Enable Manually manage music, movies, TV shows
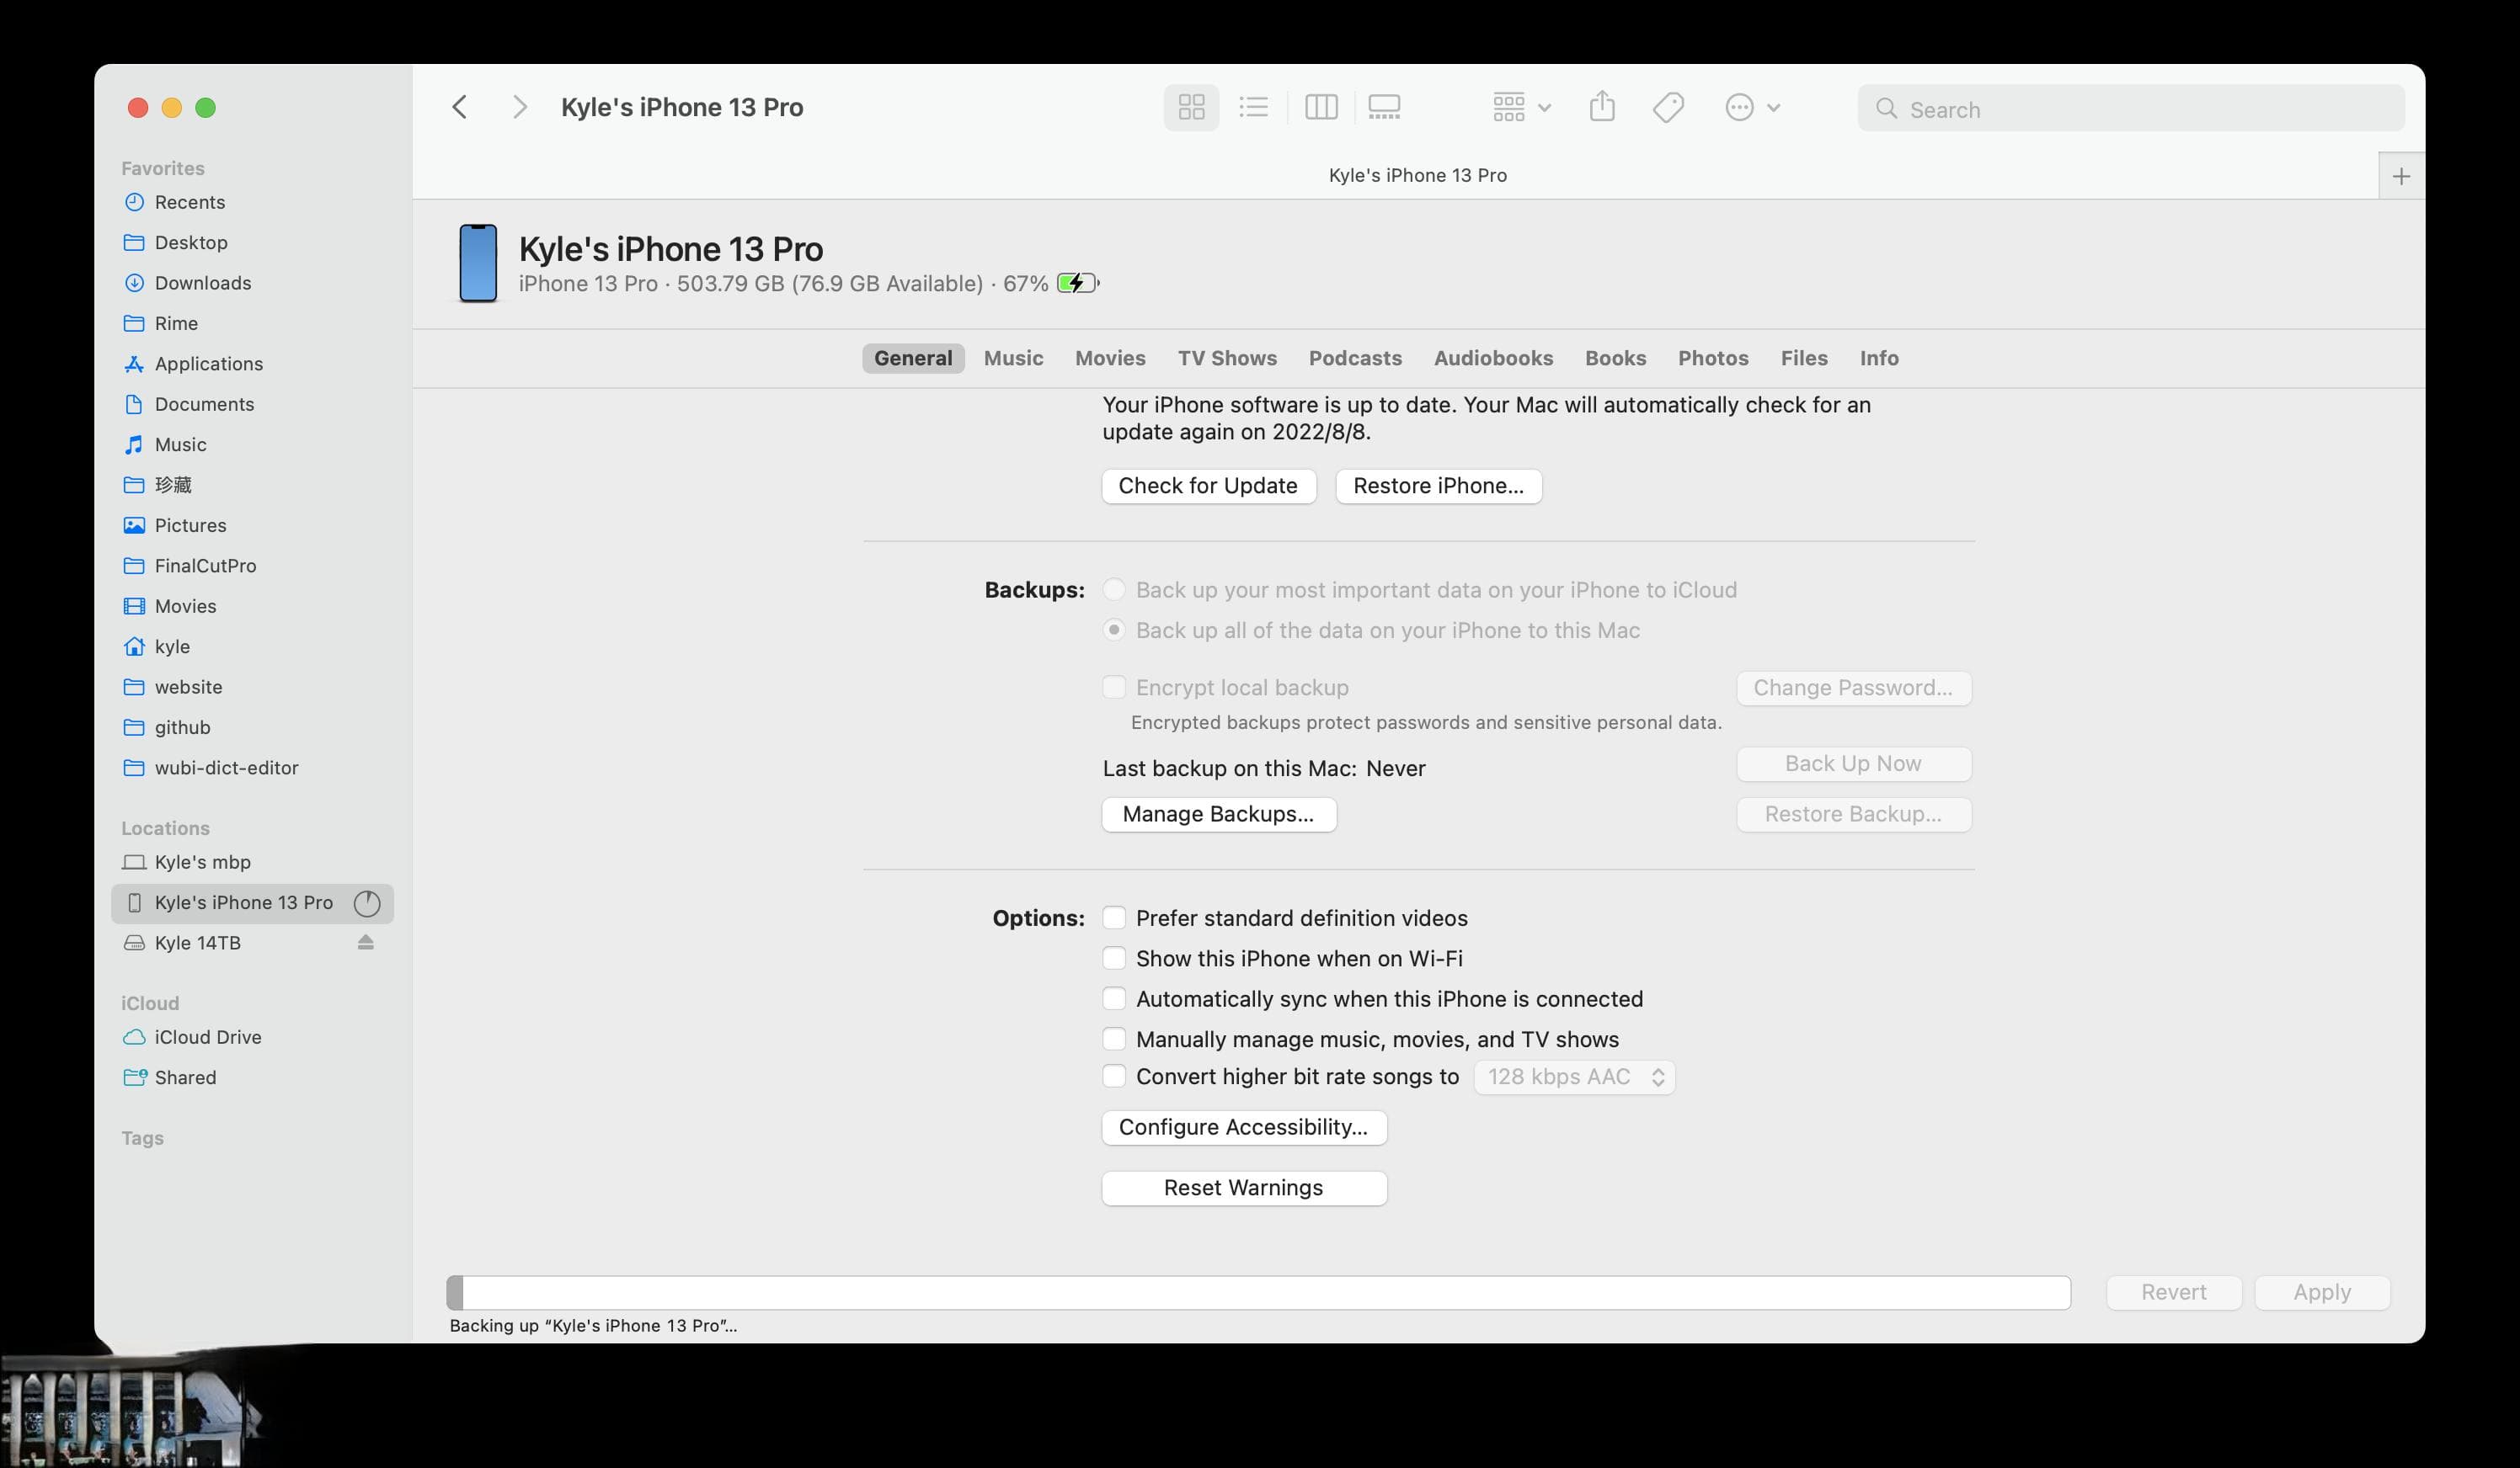The image size is (2520, 1468). coord(1113,1040)
